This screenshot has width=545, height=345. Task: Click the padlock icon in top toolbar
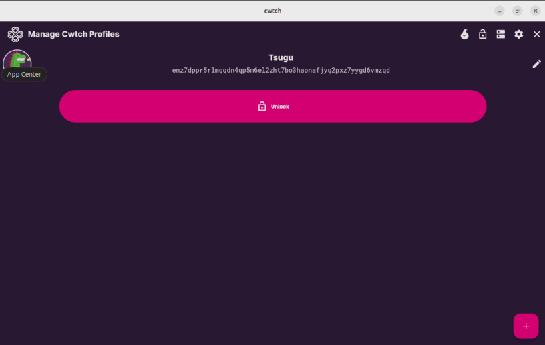click(x=483, y=34)
